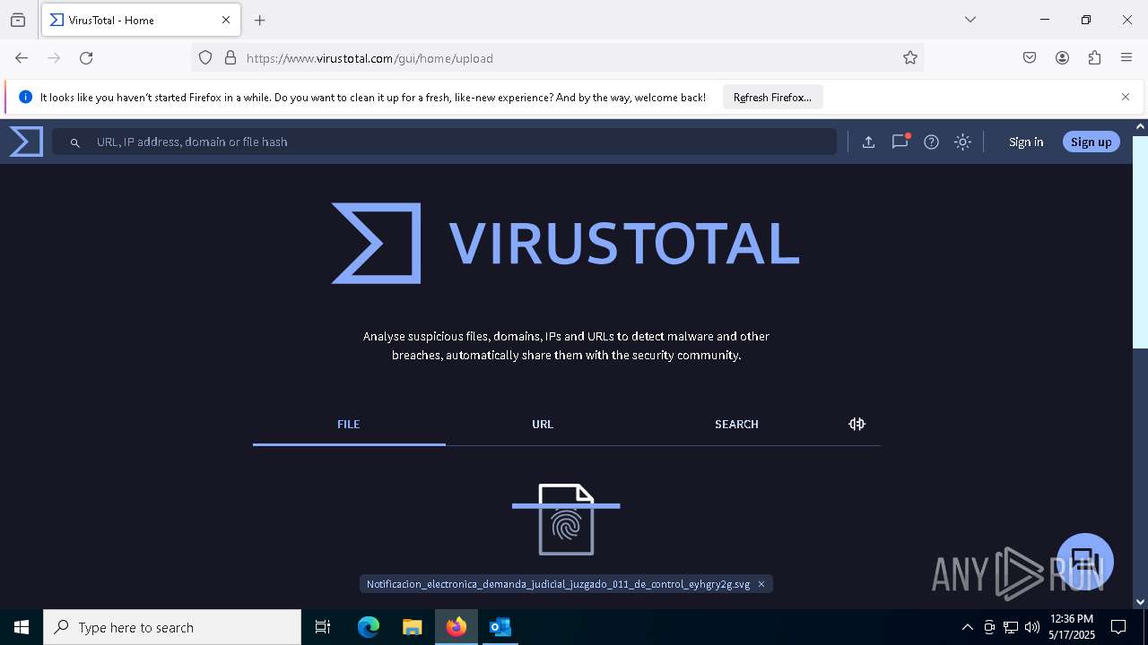Open Outlook from taskbar
Viewport: 1148px width, 645px height.
(x=500, y=627)
